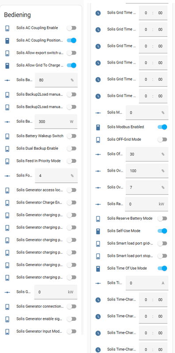Enable Solis OFF-Grid Mode switch

click(162, 139)
